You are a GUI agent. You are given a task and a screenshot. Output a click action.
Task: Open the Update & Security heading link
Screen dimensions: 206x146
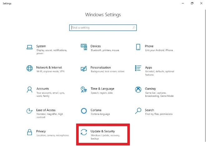pyautogui.click(x=103, y=131)
